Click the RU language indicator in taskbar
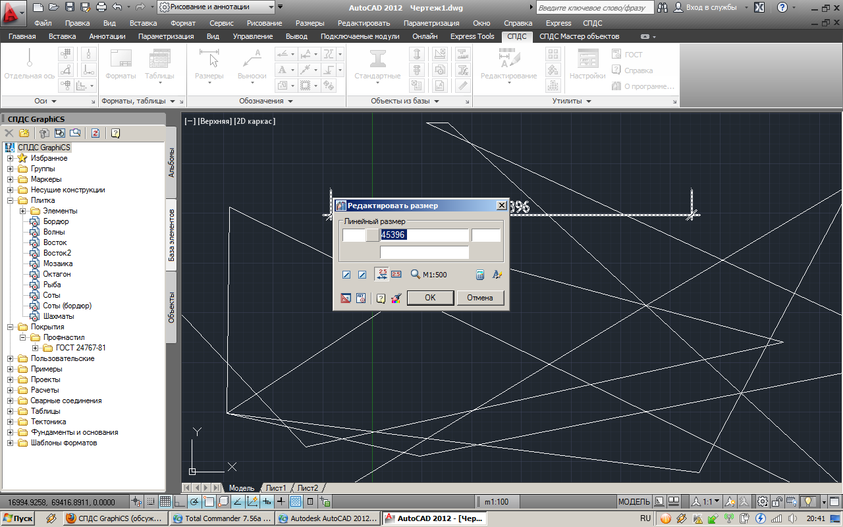Viewport: 843px width, 527px height. 645,518
